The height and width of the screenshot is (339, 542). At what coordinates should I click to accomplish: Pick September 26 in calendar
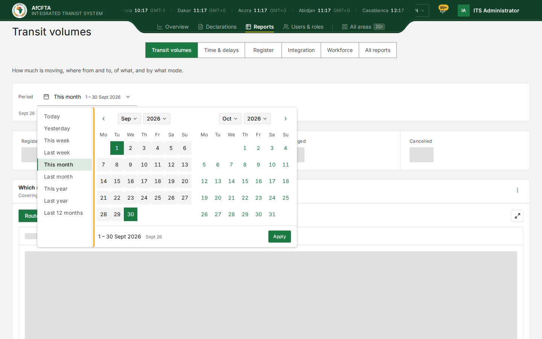(x=171, y=198)
